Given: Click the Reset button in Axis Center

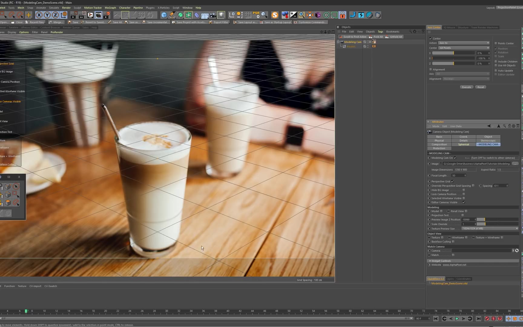Looking at the screenshot, I should (x=481, y=87).
